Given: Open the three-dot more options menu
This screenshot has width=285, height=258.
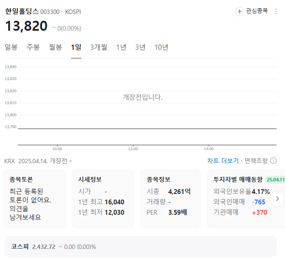Looking at the screenshot, I should point(276,11).
